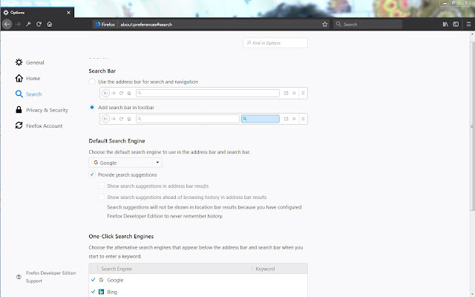Image resolution: width=475 pixels, height=297 pixels.
Task: Click the Google icon in search engines list
Action: (101, 280)
